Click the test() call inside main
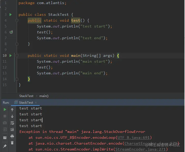The height and width of the screenshot is (152, 185). point(45,67)
